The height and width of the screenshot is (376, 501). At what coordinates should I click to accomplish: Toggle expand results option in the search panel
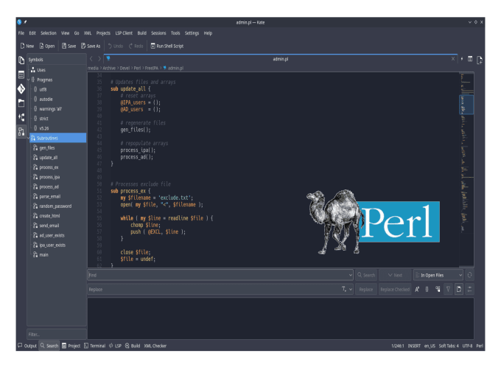point(438,289)
